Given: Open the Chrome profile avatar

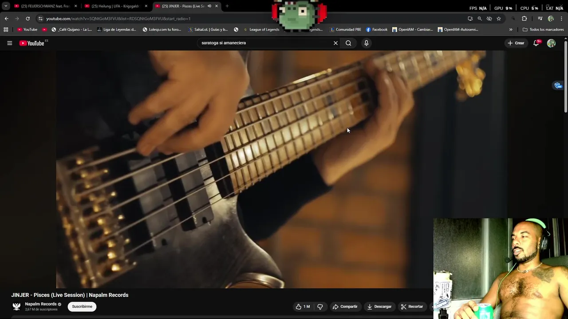Looking at the screenshot, I should [551, 19].
